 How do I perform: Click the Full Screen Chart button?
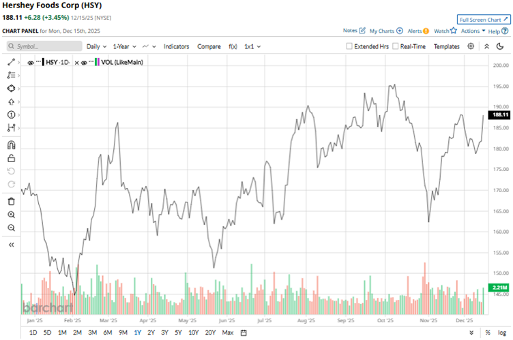(484, 20)
